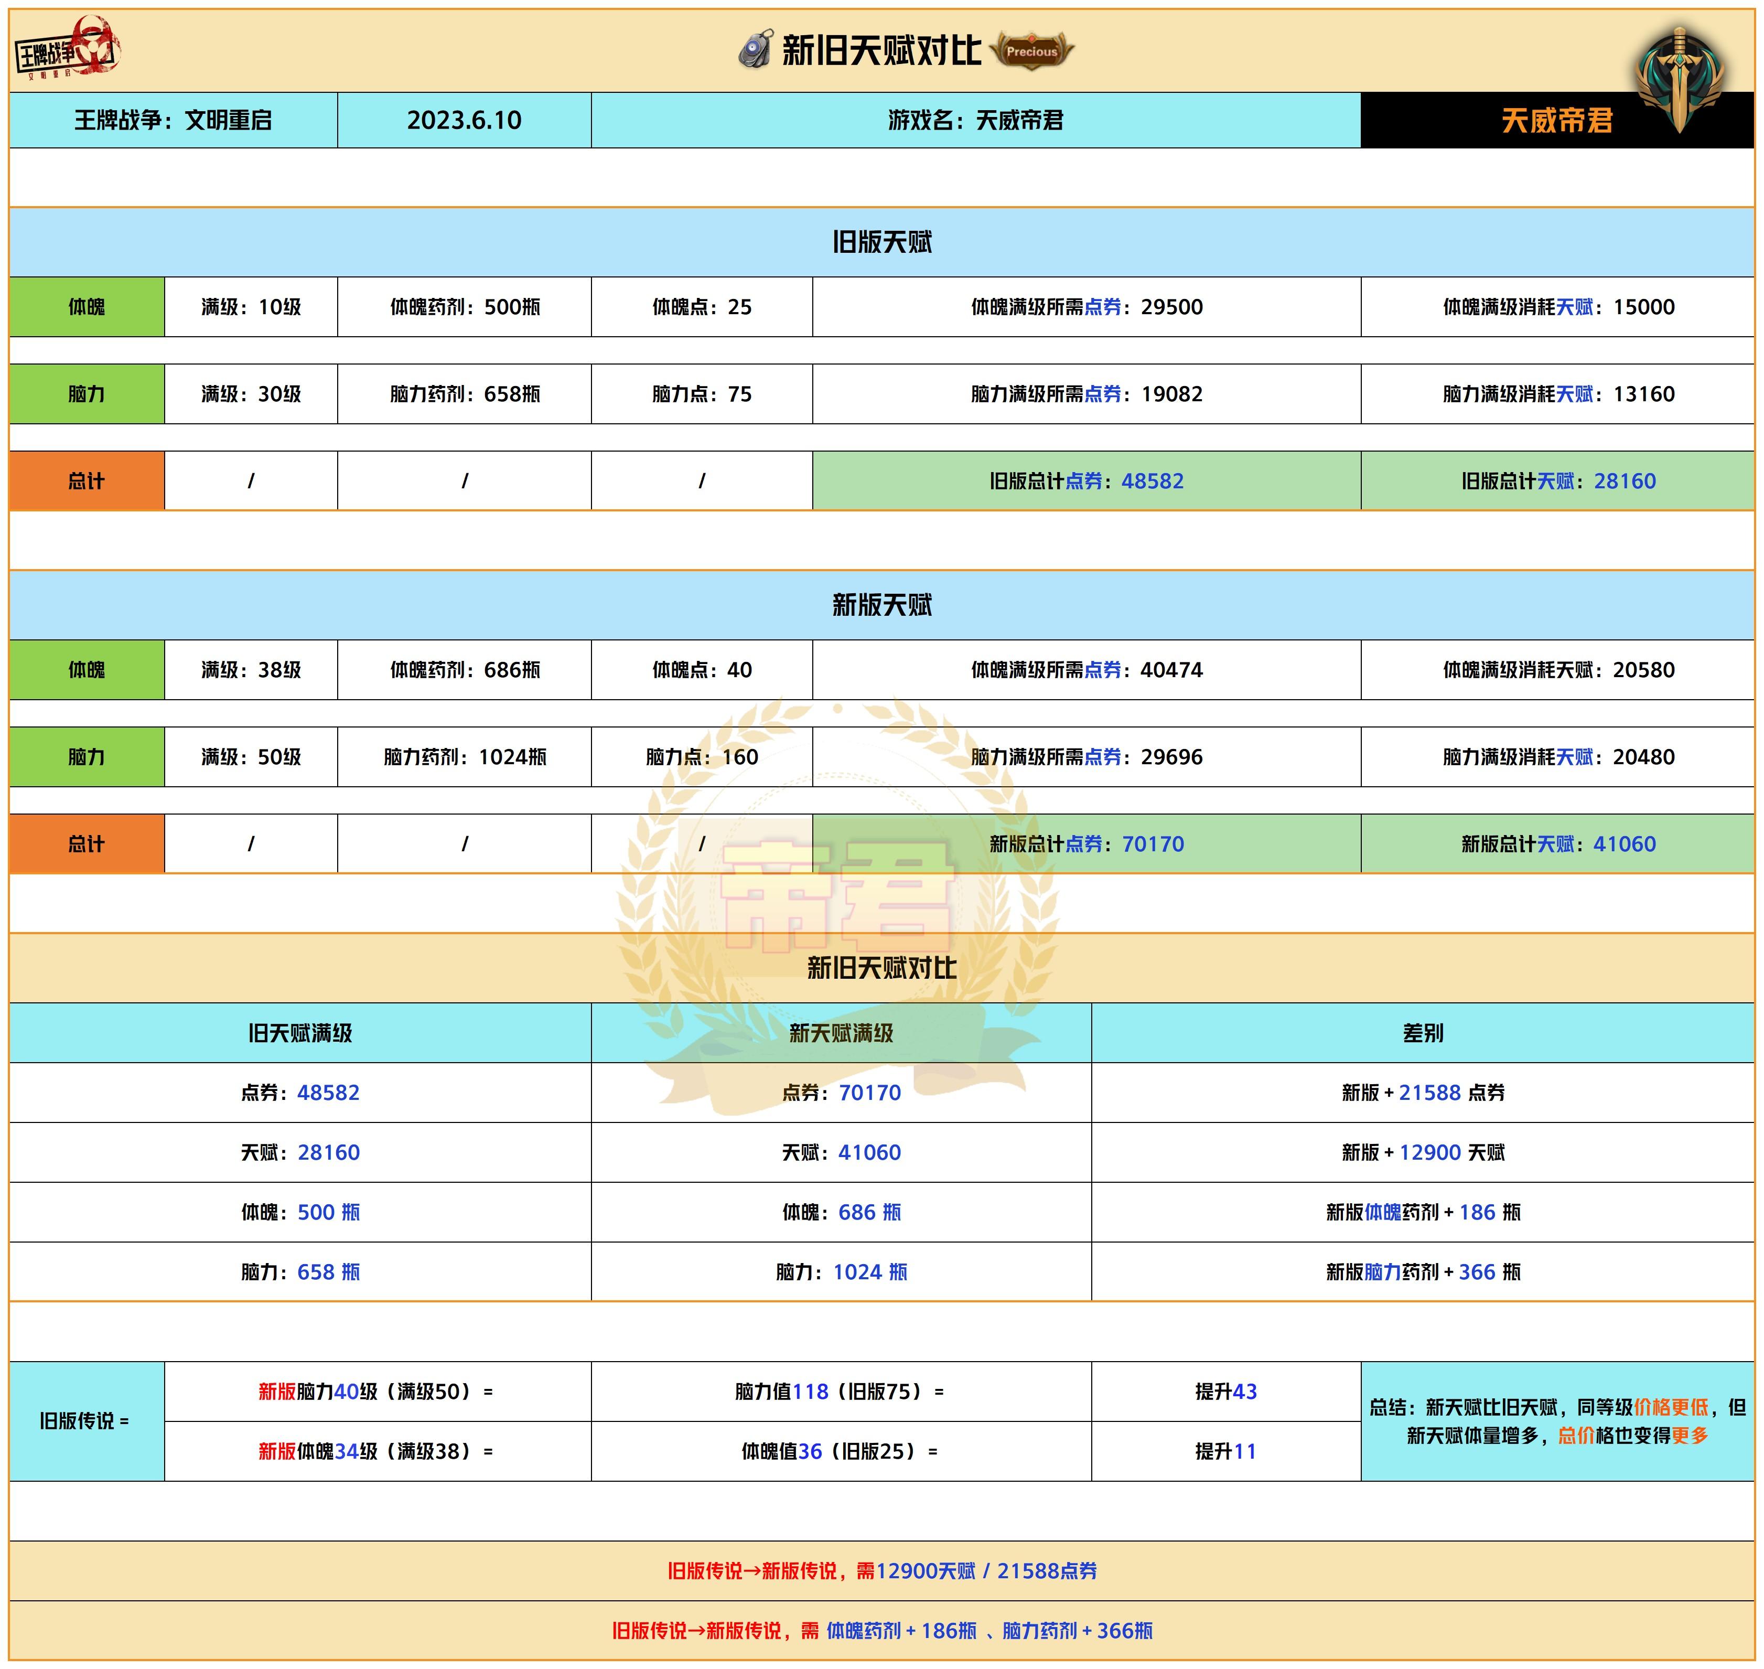
Task: Select cell 体魄满级消耗天赋：20580
Action: point(1557,670)
